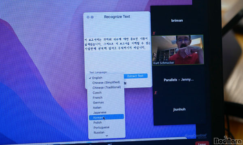Pick Chinese (Traditional) from list

[x=106, y=87]
